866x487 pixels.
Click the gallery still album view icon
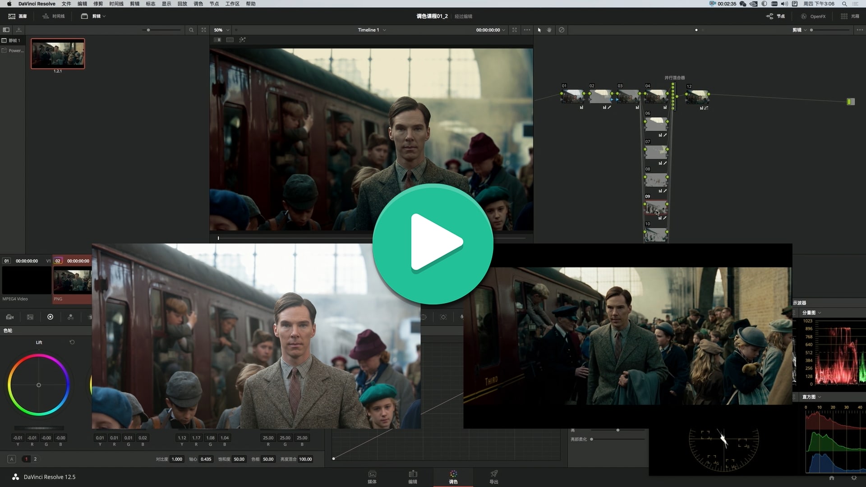(6, 30)
